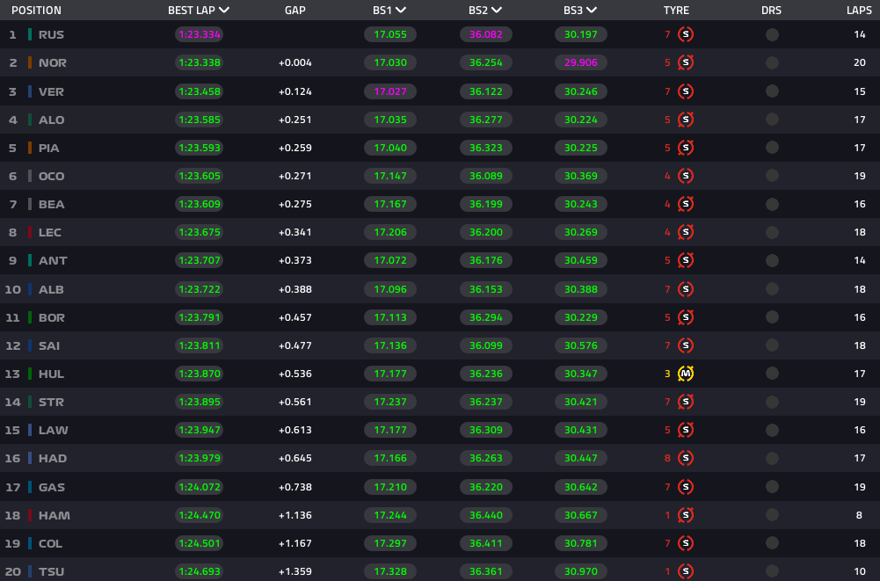Click LEC's soft tyre icon
This screenshot has height=581, width=880.
[x=687, y=232]
